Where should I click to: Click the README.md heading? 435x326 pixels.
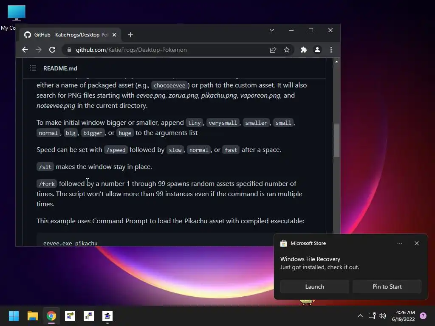(60, 68)
